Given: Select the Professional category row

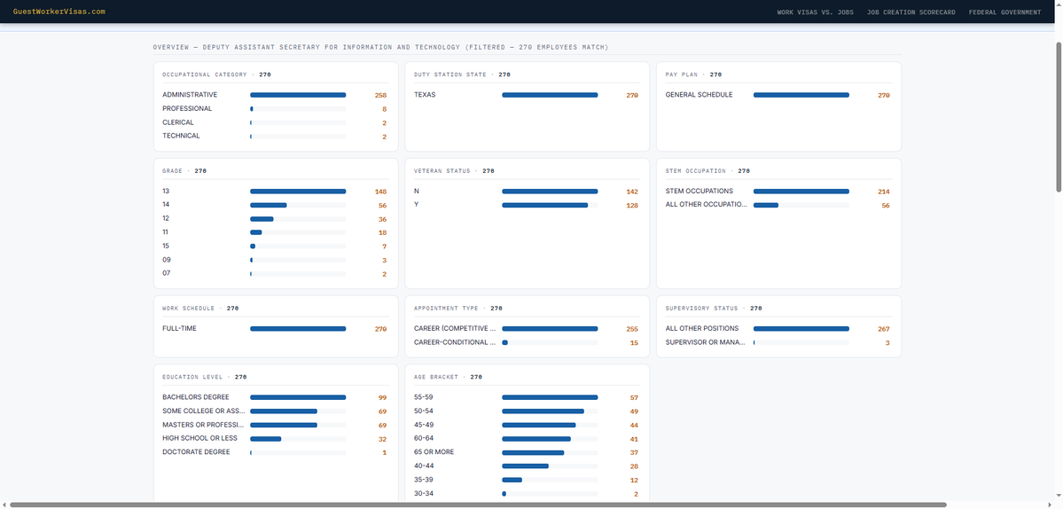Looking at the screenshot, I should click(x=276, y=108).
